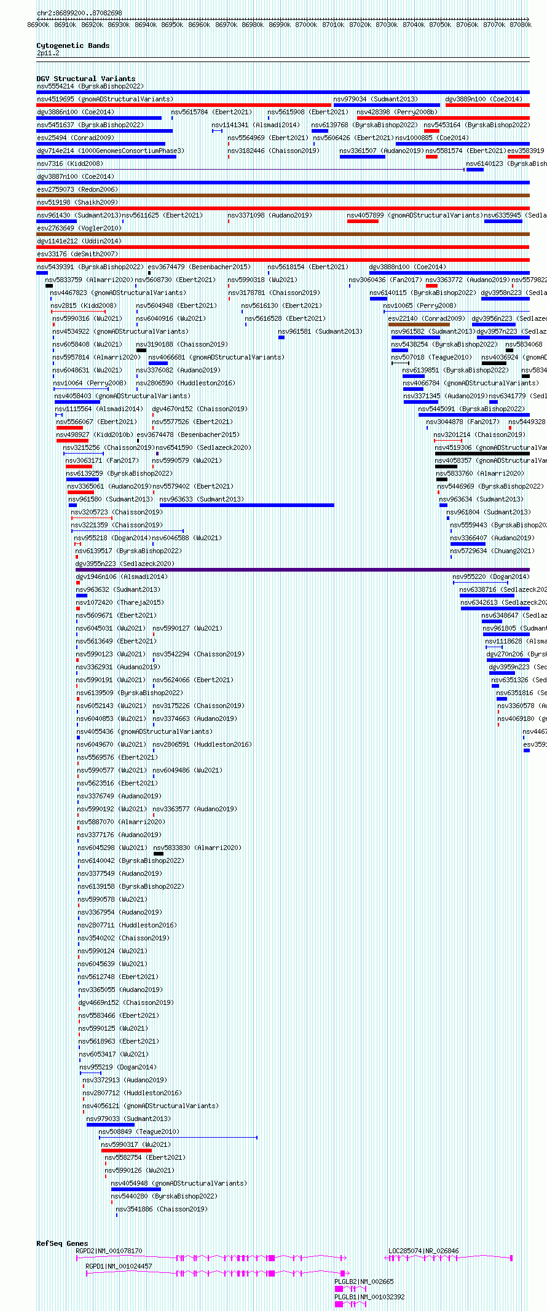Image resolution: width=547 pixels, height=1311 pixels.
Task: Select gene PLGLB1|NM_001032392
Action: (350, 1304)
